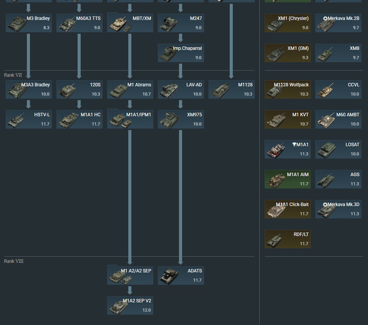
Task: Select the M1 KVT premium card
Action: [287, 119]
